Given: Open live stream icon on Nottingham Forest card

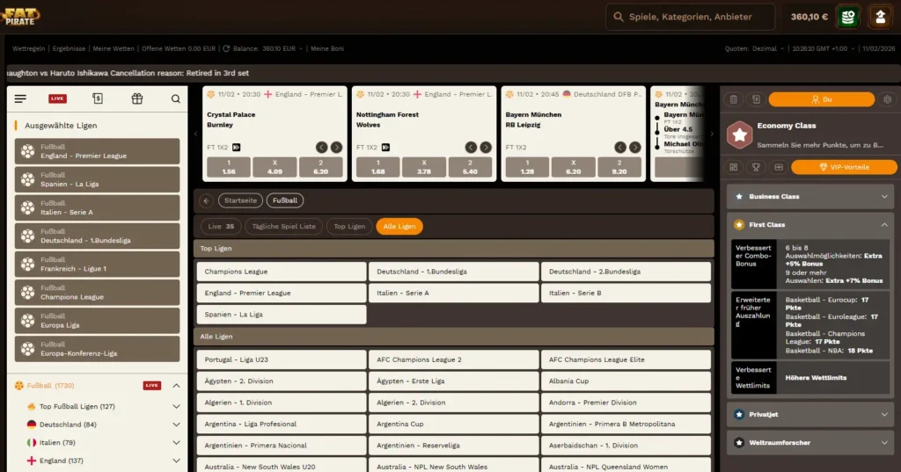Looking at the screenshot, I should click(385, 148).
